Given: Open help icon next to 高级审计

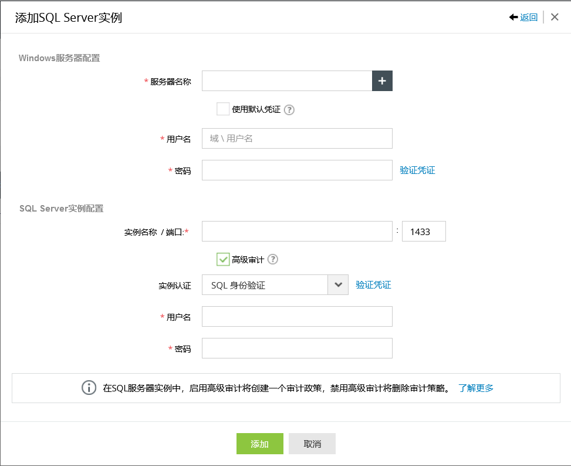Looking at the screenshot, I should tap(273, 259).
